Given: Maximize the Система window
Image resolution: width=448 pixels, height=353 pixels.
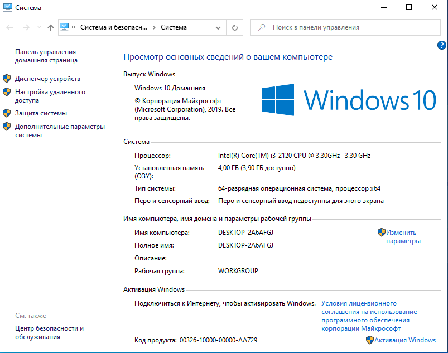Looking at the screenshot, I should (409, 7).
